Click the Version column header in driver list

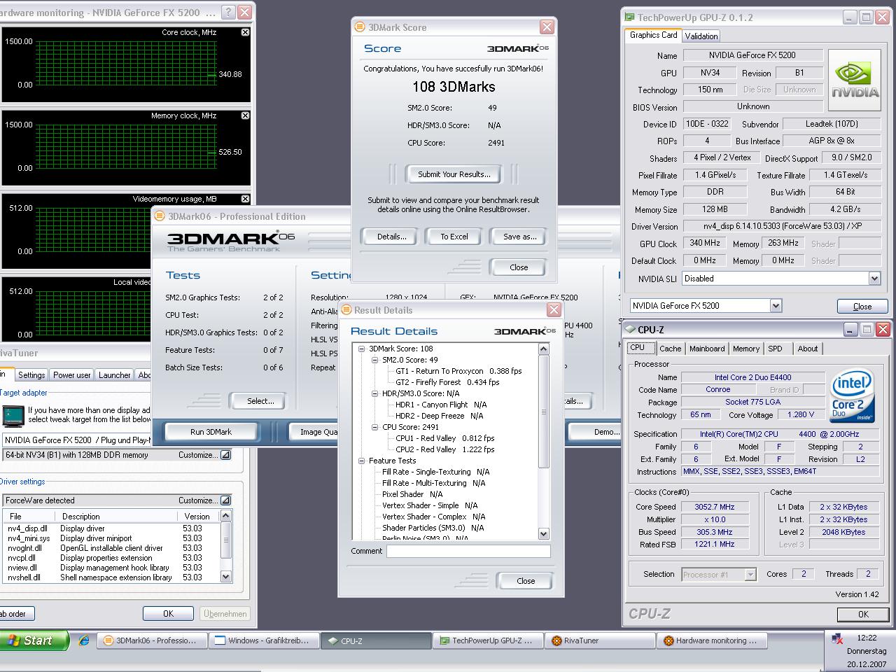pos(198,516)
